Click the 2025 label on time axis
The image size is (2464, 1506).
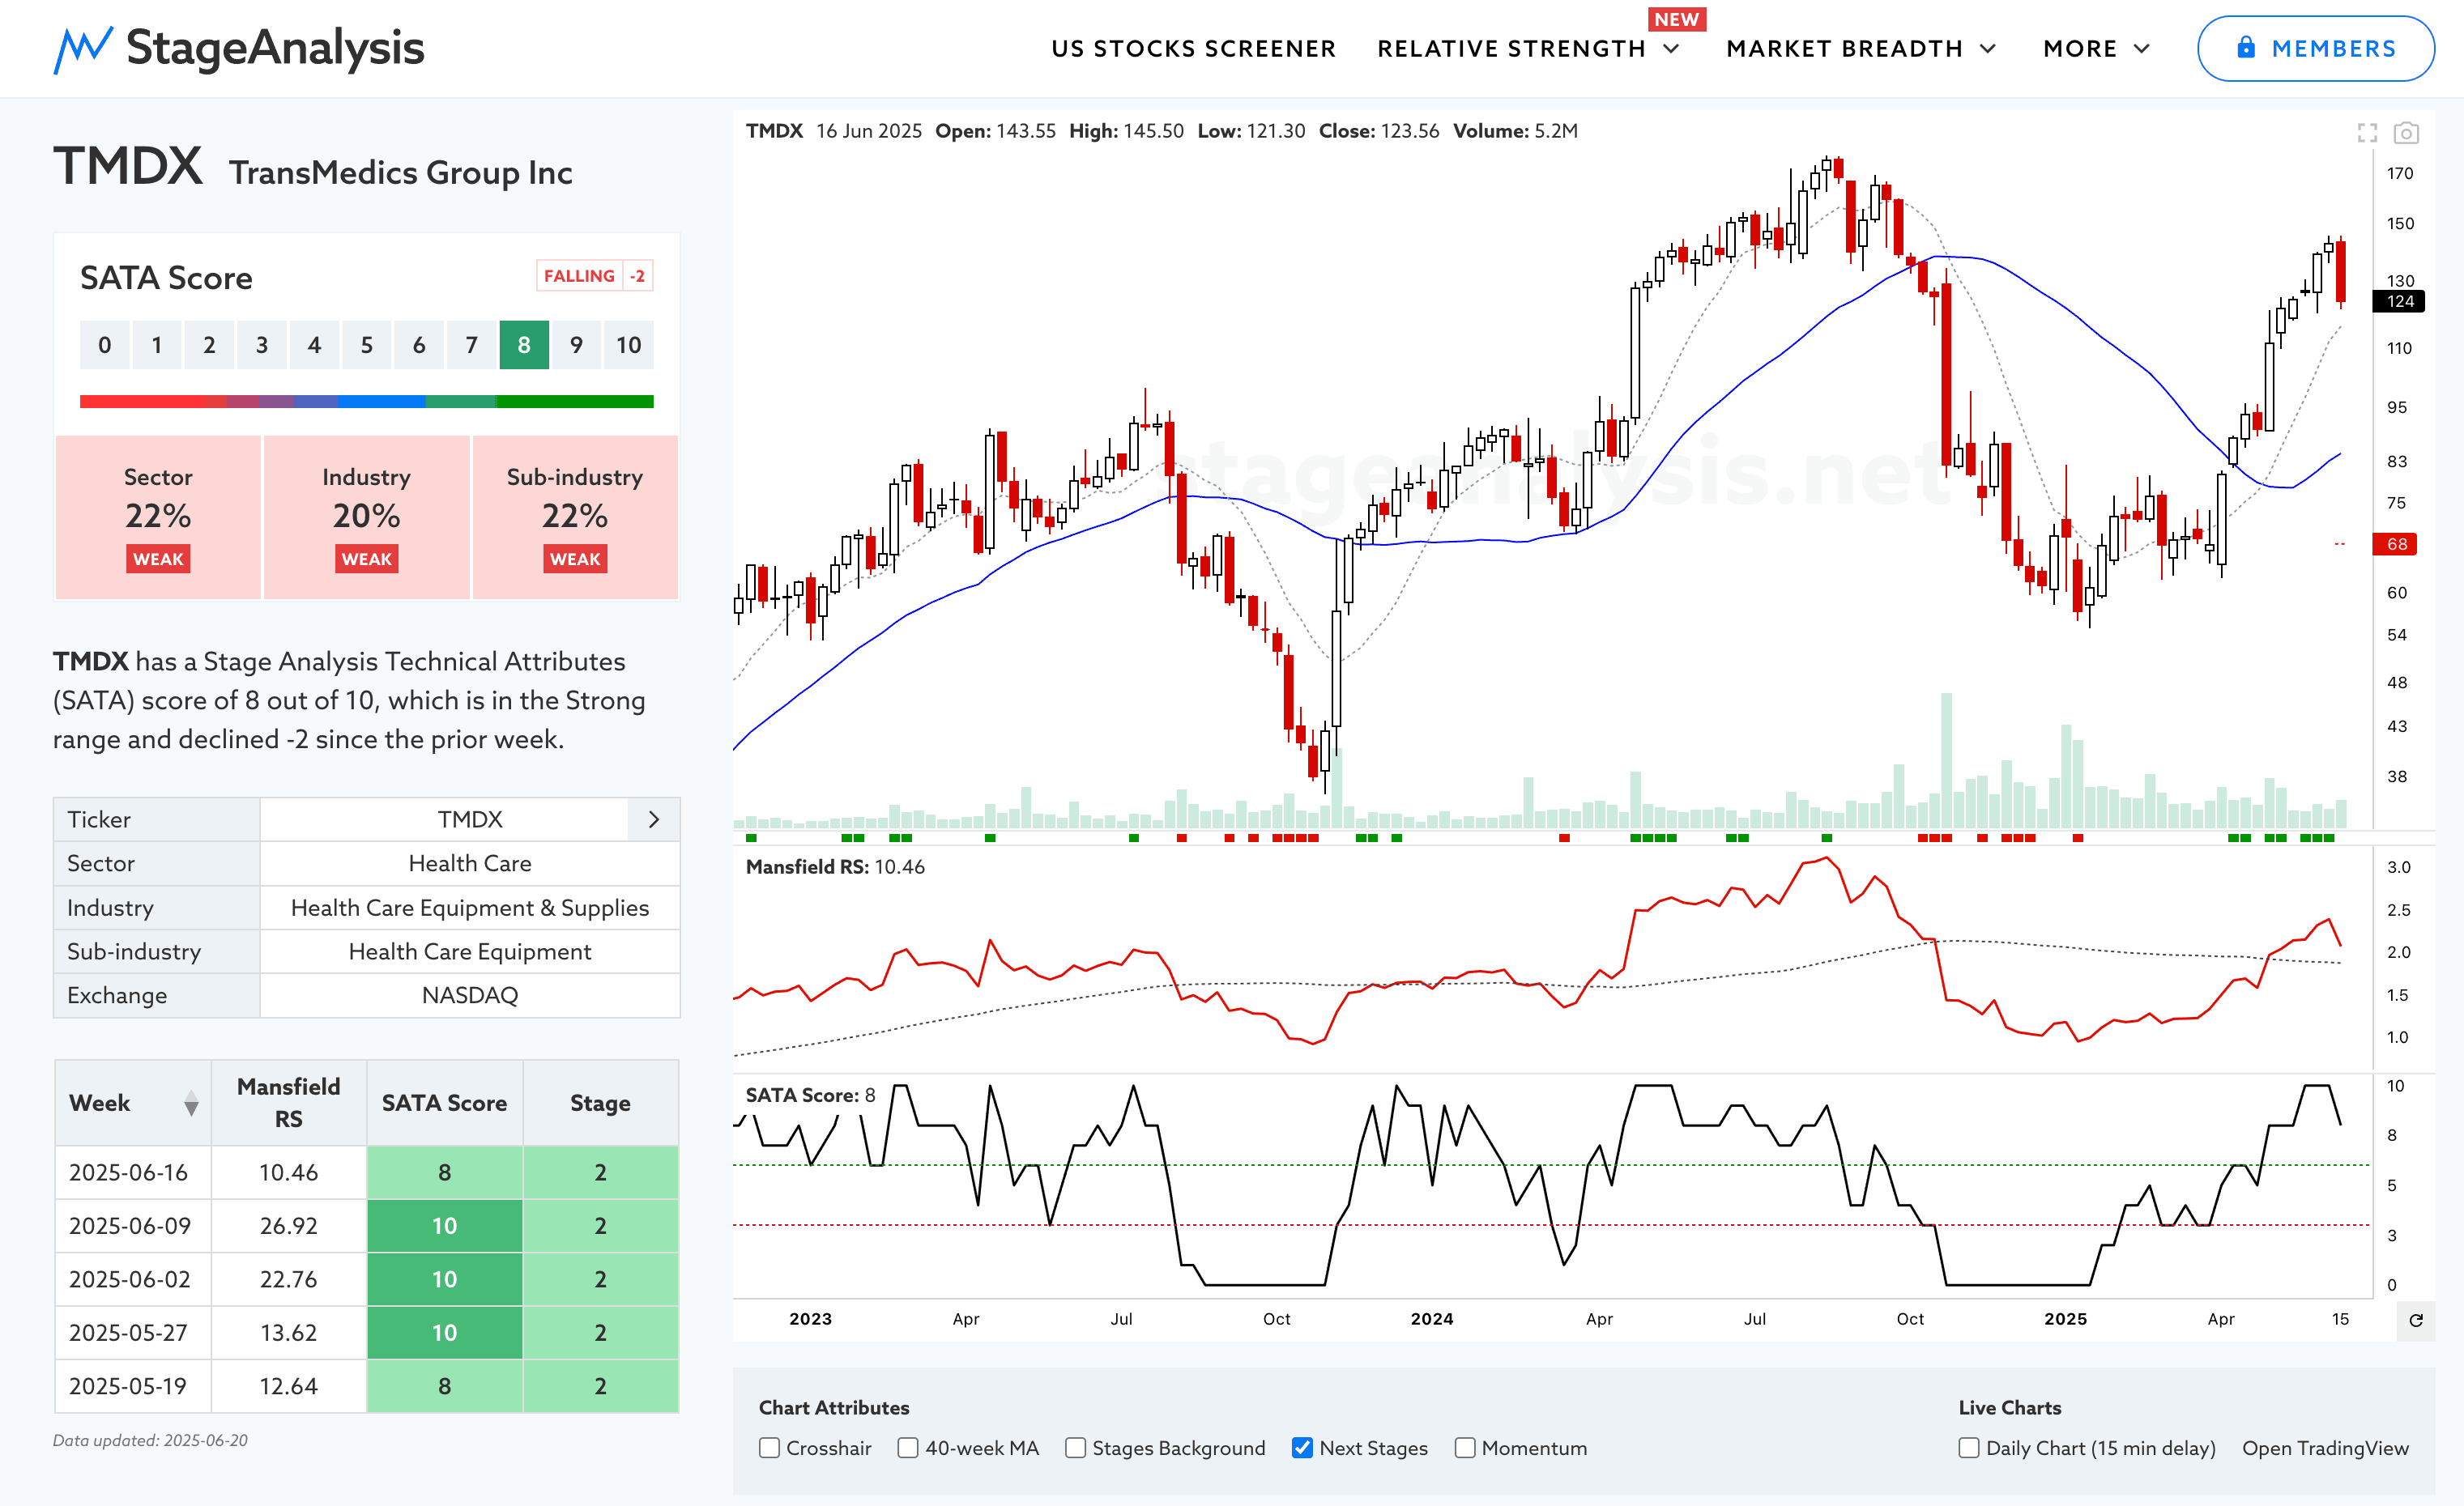[2065, 1319]
